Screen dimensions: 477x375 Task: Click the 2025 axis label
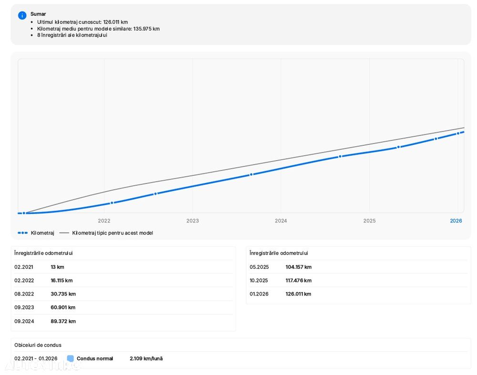click(x=369, y=221)
